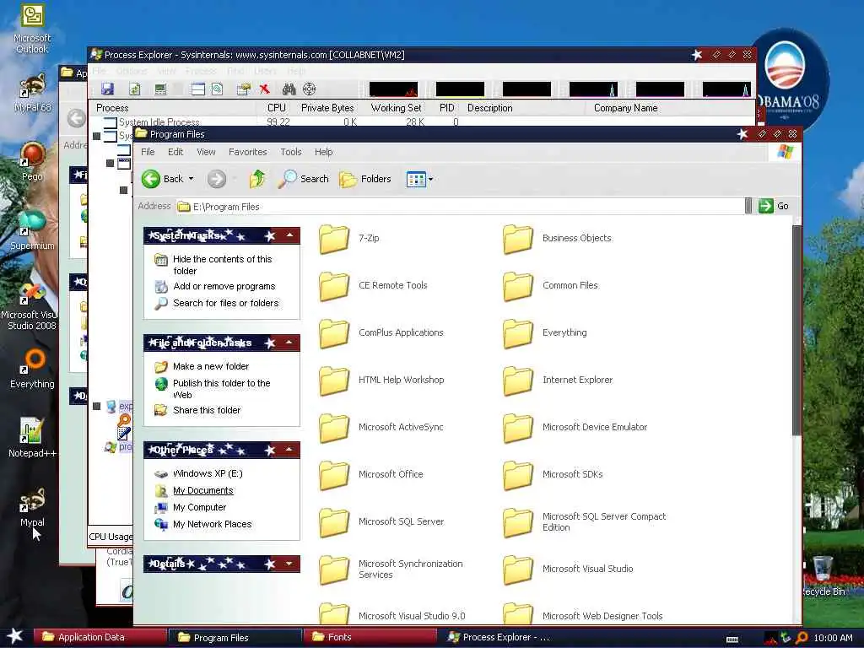Click the Microsoft Outlook desktop icon
Image resolution: width=864 pixels, height=648 pixels.
tap(33, 29)
